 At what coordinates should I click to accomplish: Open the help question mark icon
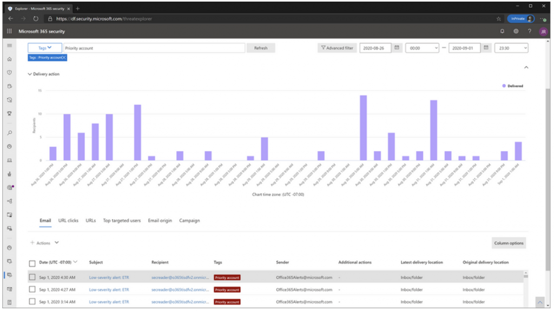coord(529,31)
